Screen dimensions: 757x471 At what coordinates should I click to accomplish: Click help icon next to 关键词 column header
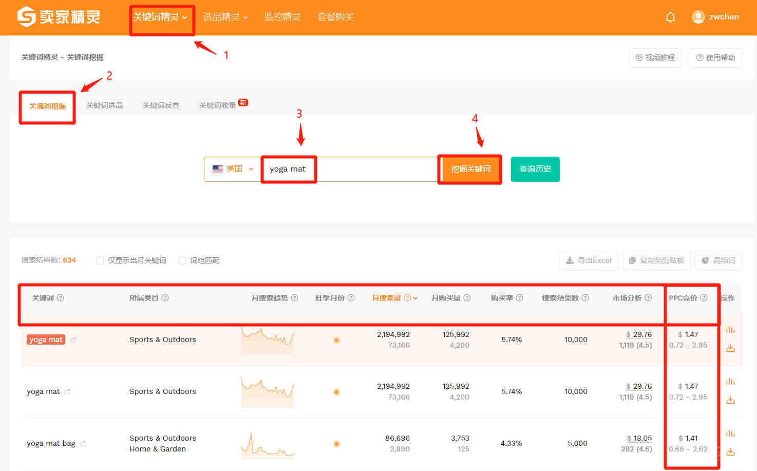click(60, 298)
